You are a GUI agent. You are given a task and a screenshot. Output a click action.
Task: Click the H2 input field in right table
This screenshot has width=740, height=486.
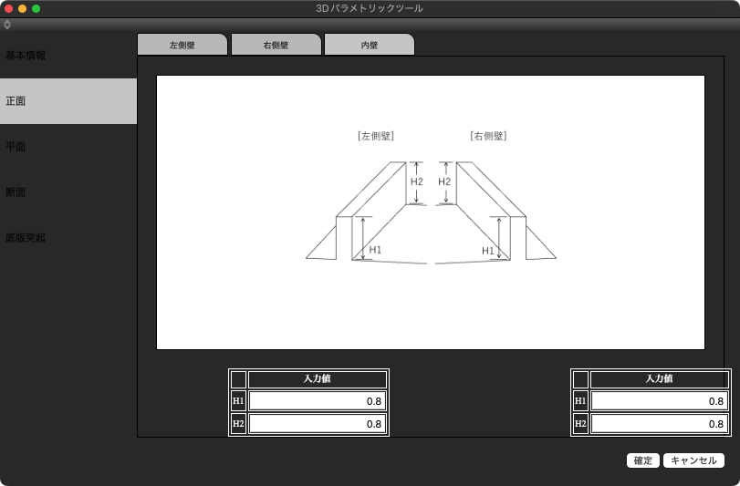pos(659,424)
